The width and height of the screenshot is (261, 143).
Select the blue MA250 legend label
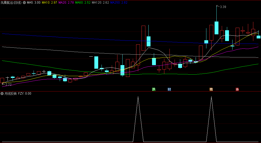pyautogui.click(x=118, y=2)
